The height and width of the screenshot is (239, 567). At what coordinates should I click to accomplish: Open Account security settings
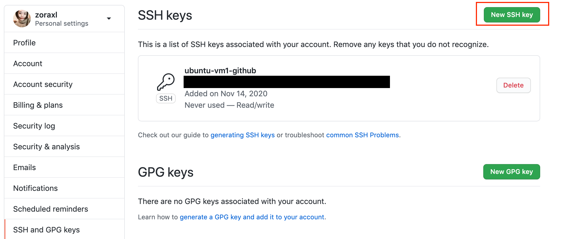click(x=65, y=84)
